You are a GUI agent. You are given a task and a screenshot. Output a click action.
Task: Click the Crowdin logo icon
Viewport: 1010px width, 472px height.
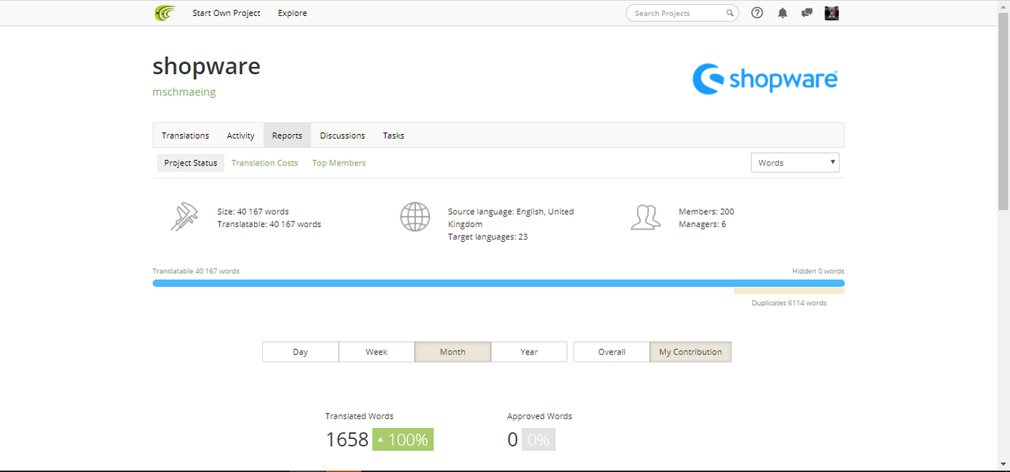point(164,13)
